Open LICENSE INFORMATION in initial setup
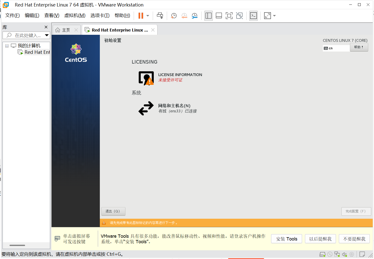 180,75
